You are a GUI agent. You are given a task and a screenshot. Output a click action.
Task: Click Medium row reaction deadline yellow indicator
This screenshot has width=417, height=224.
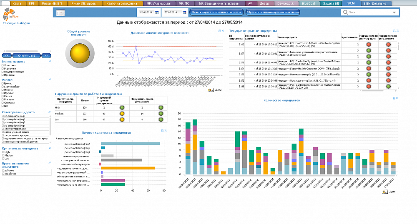tap(122, 114)
